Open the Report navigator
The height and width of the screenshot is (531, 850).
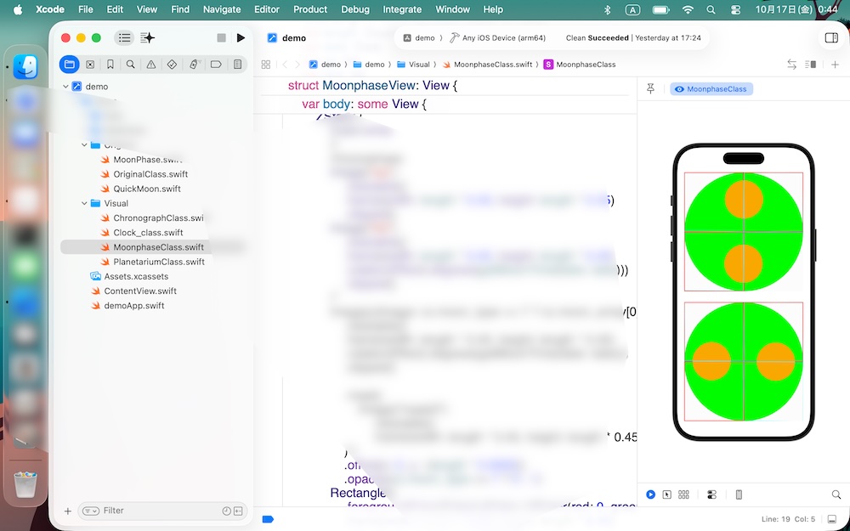(x=237, y=65)
